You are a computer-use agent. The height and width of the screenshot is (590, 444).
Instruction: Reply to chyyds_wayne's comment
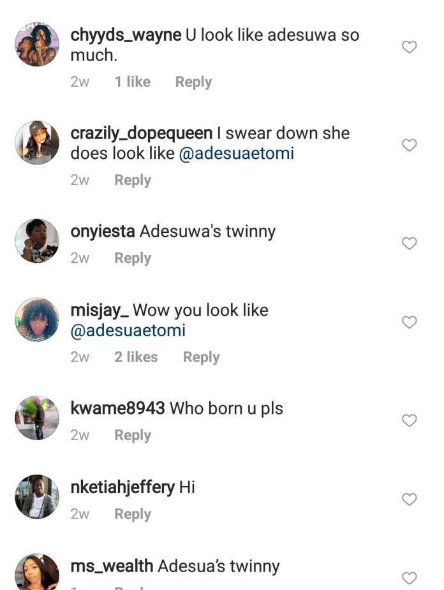coord(193,82)
